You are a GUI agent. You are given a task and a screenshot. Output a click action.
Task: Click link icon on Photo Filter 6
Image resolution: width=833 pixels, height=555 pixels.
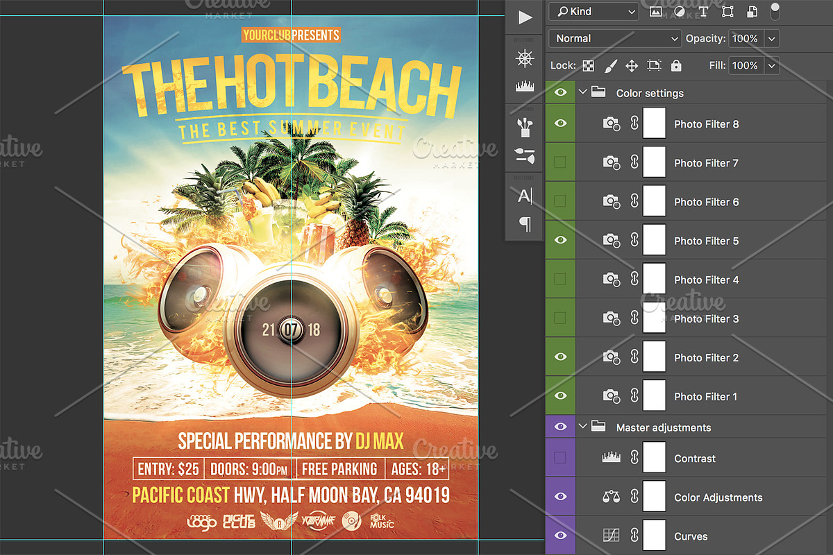coord(634,201)
